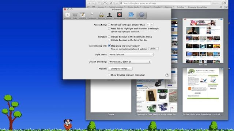Expand the News bookmarks folder
The width and height of the screenshot is (234, 131).
click(147, 7)
